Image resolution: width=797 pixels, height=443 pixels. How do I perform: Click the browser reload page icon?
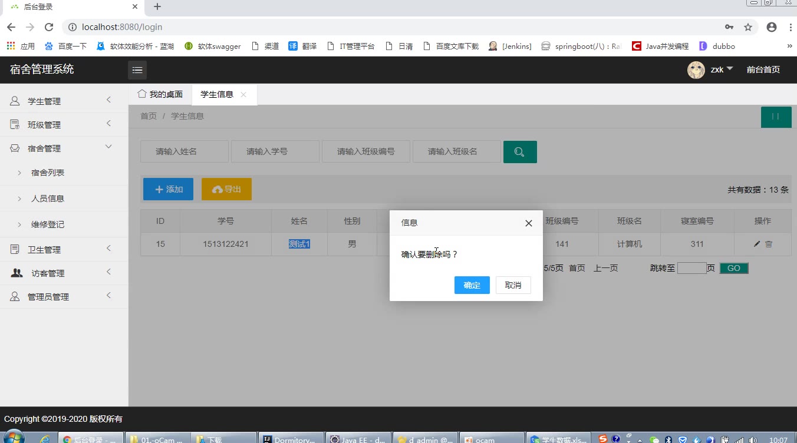(x=49, y=27)
